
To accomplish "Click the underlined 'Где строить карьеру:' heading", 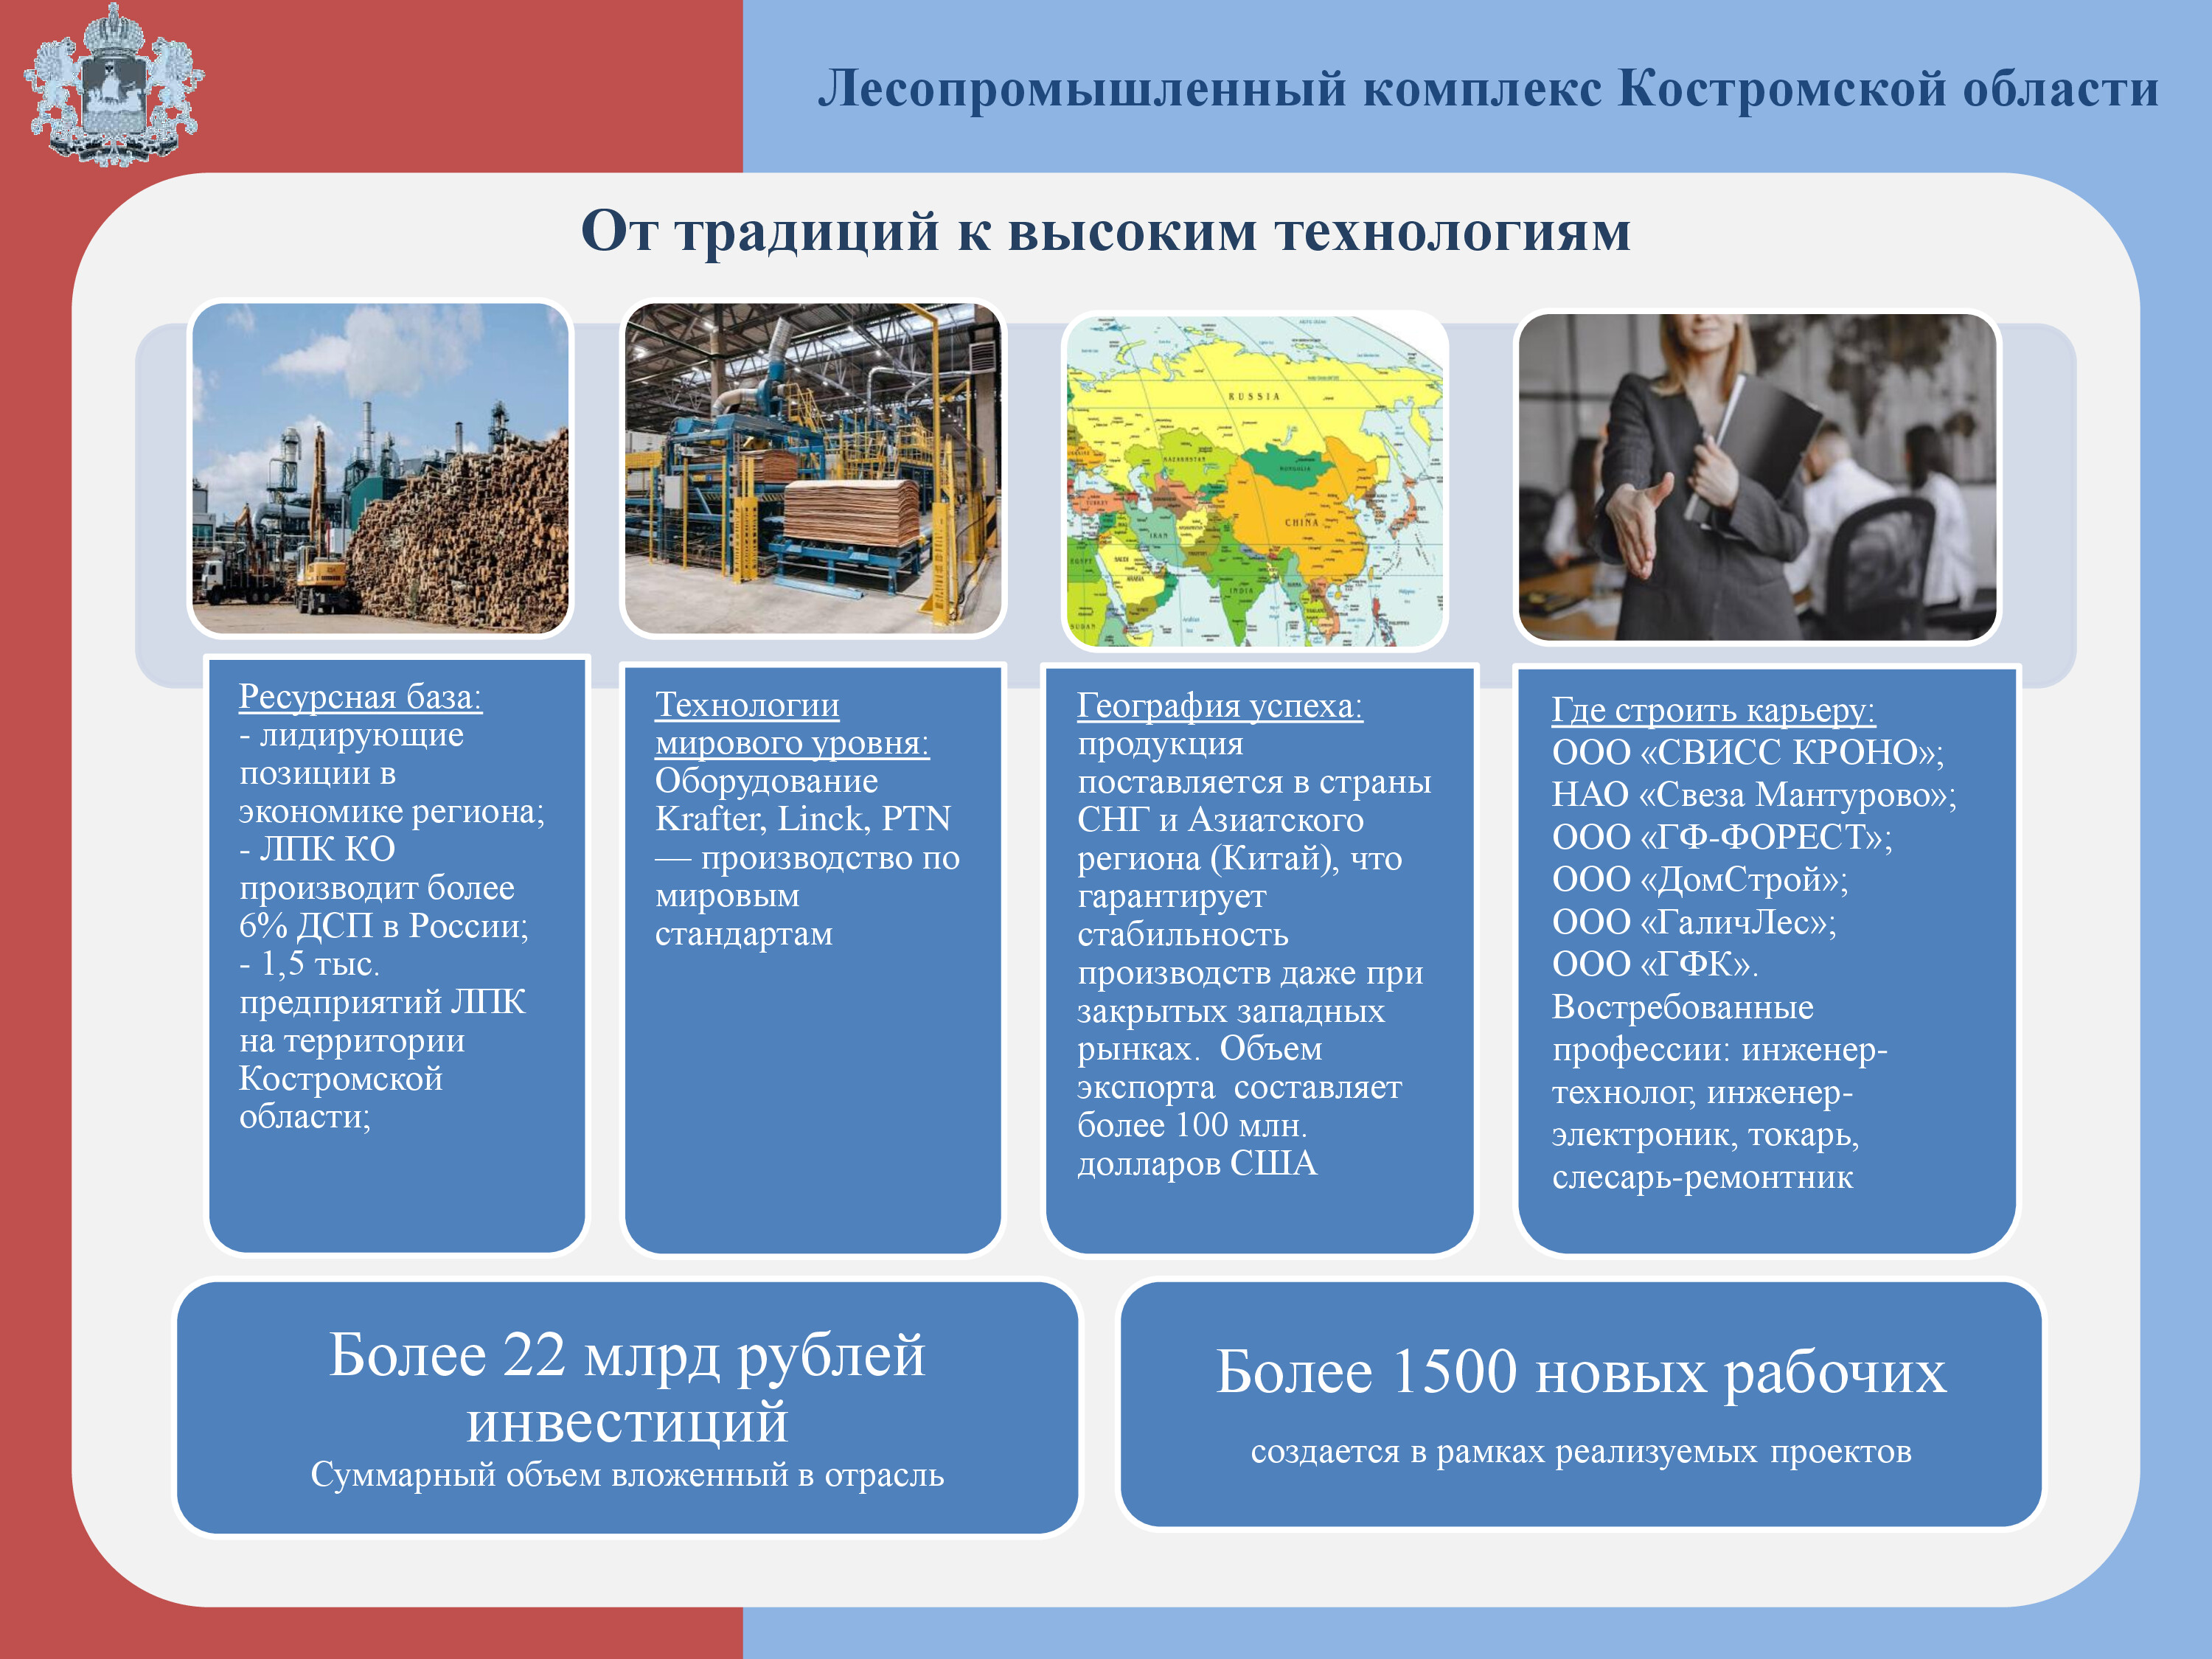I will 1713,710.
